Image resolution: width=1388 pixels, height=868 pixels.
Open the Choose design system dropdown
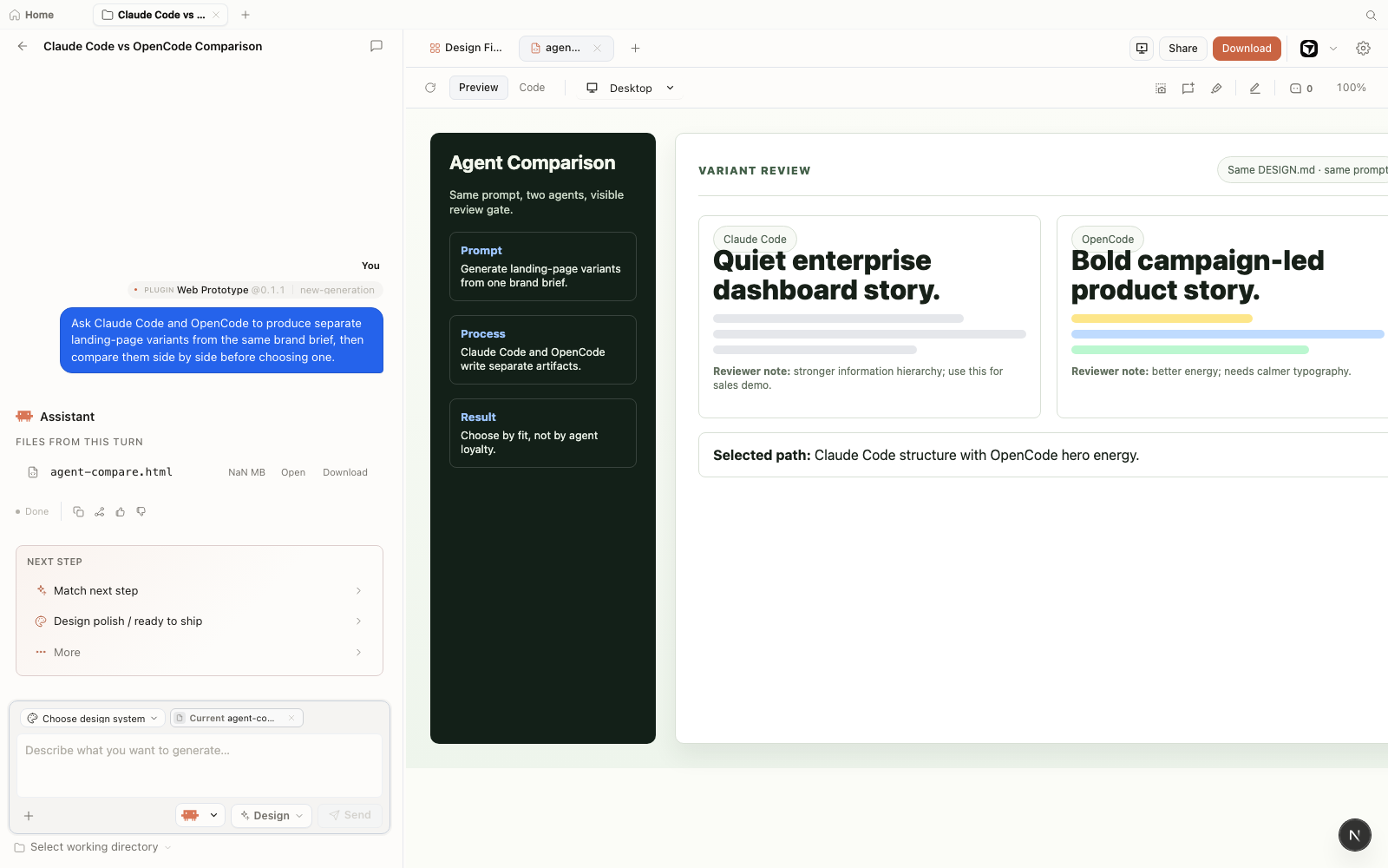tap(93, 718)
